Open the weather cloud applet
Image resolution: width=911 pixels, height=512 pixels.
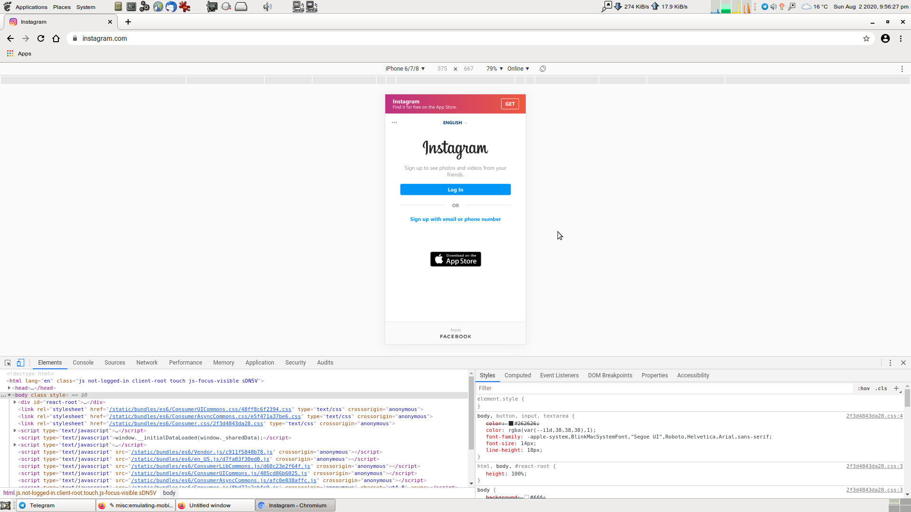807,7
